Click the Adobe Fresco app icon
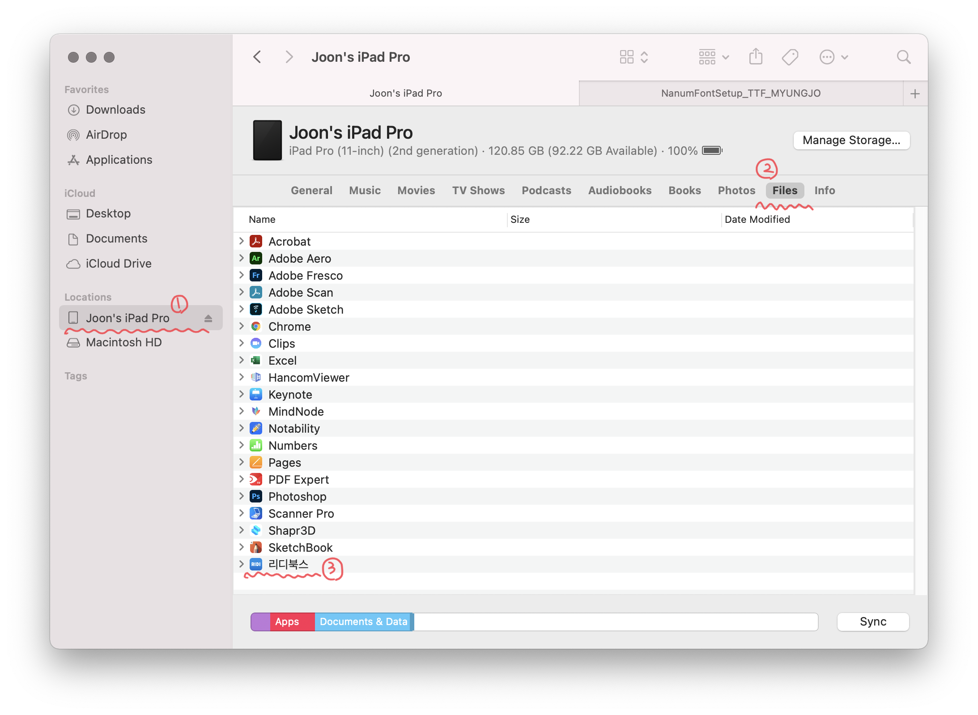Screen dimensions: 978x715 click(256, 276)
